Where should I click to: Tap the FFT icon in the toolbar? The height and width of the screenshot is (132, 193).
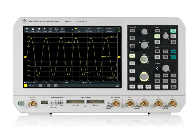(56, 29)
